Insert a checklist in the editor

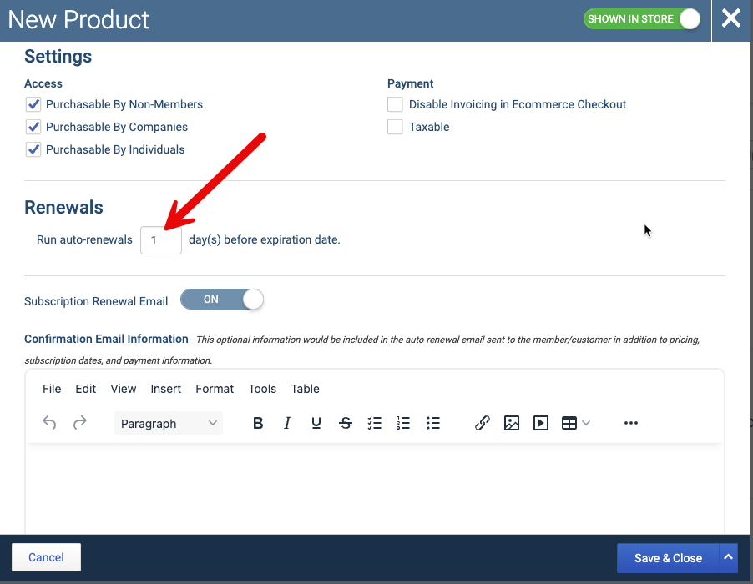click(x=375, y=423)
